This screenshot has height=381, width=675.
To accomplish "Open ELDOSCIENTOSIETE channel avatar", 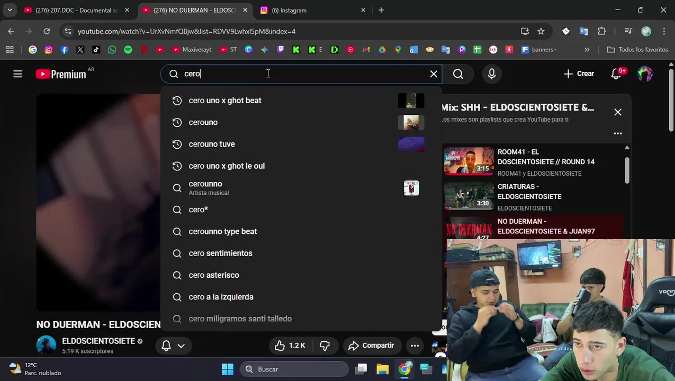I will pos(46,346).
